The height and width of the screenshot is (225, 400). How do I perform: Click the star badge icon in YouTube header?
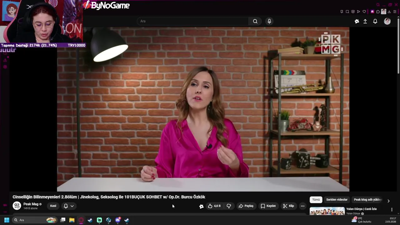click(x=357, y=21)
